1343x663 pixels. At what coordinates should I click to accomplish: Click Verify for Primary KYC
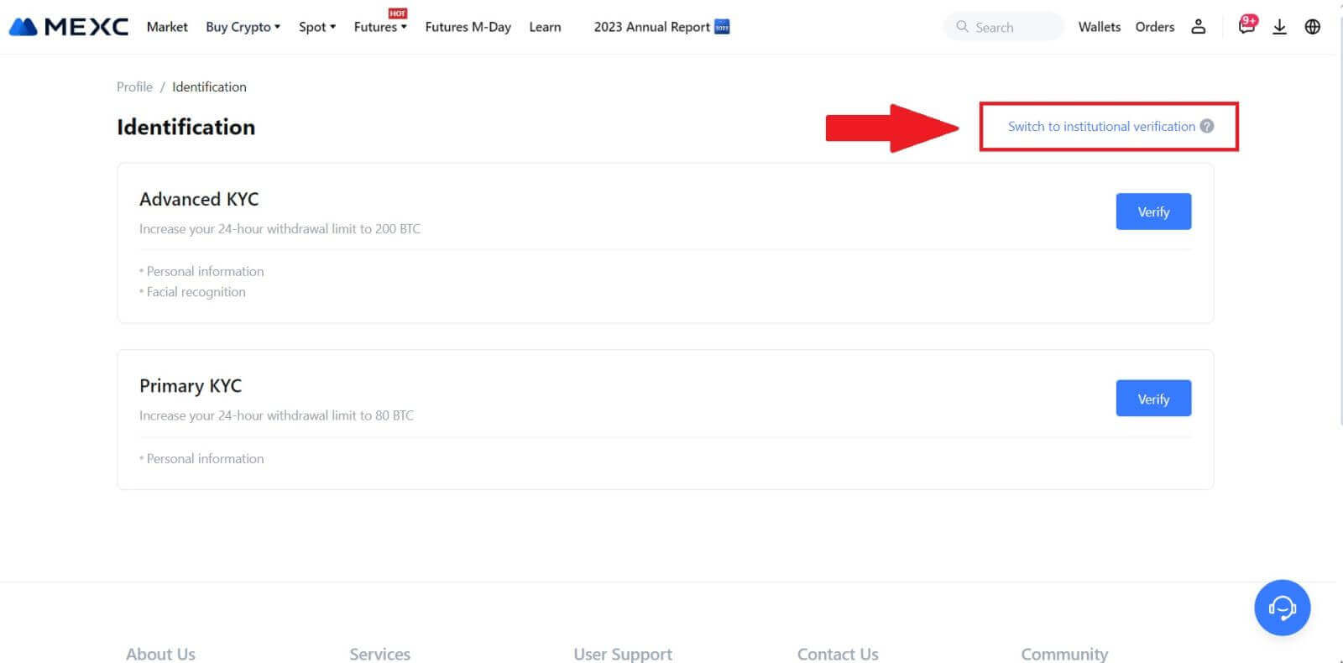1152,399
